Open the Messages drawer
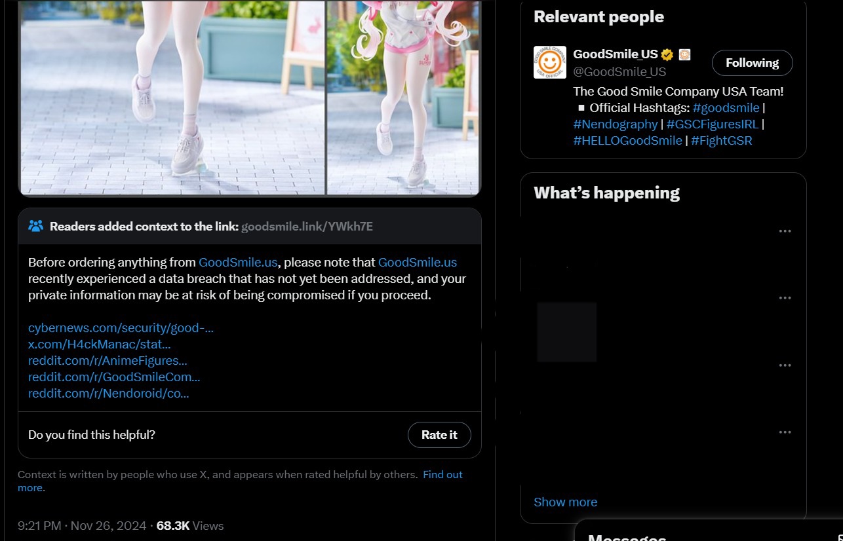The width and height of the screenshot is (843, 541). [x=627, y=536]
